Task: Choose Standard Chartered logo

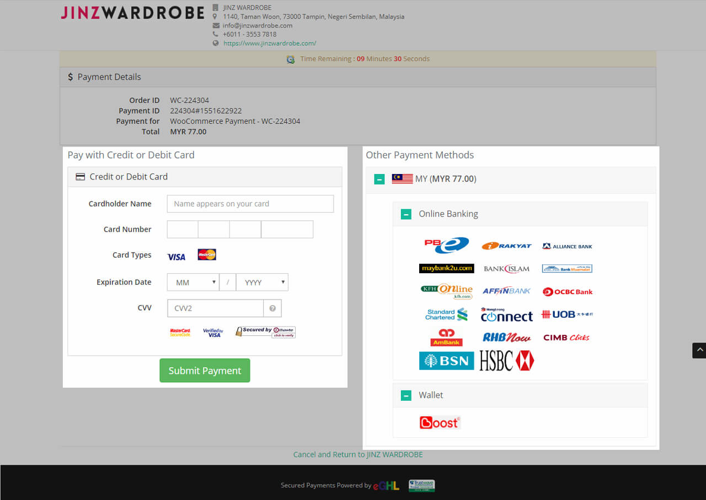Action: (447, 314)
